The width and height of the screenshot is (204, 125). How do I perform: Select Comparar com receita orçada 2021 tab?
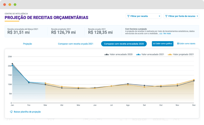76,44
